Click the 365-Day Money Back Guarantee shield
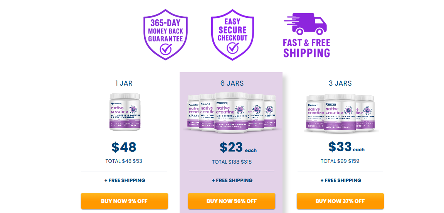The image size is (444, 213). pos(165,35)
